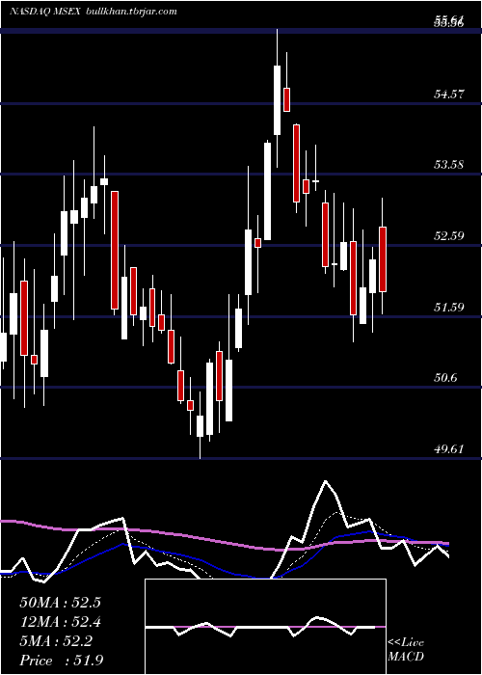Screen dimensions: 482x675
Task: Click the last red candlestick on the right
Action: [x=383, y=259]
